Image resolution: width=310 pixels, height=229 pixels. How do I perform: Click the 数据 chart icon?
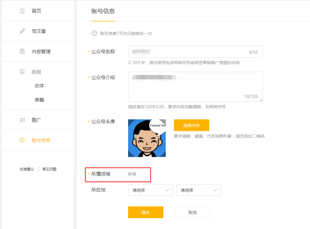click(22, 71)
